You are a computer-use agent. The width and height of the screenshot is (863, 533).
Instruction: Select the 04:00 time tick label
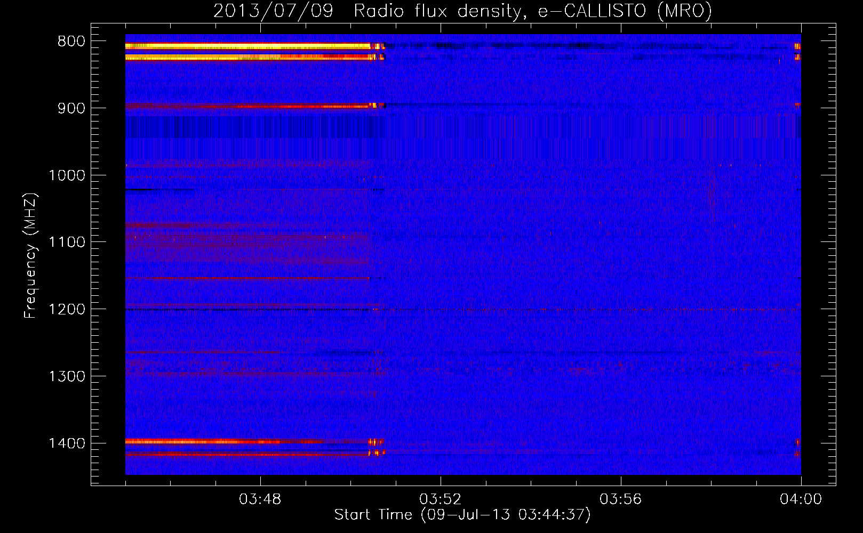coord(800,499)
